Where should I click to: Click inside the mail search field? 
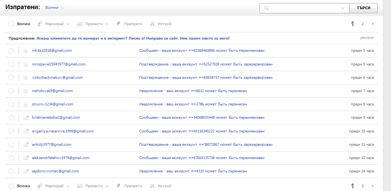tap(304, 8)
